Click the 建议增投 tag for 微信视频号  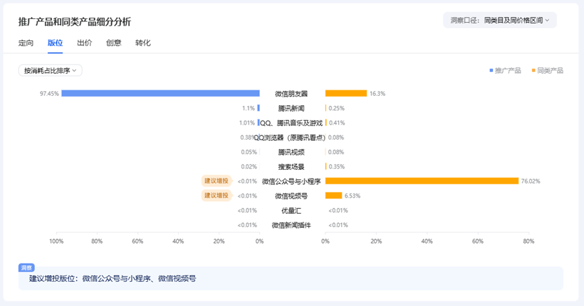coord(217,195)
